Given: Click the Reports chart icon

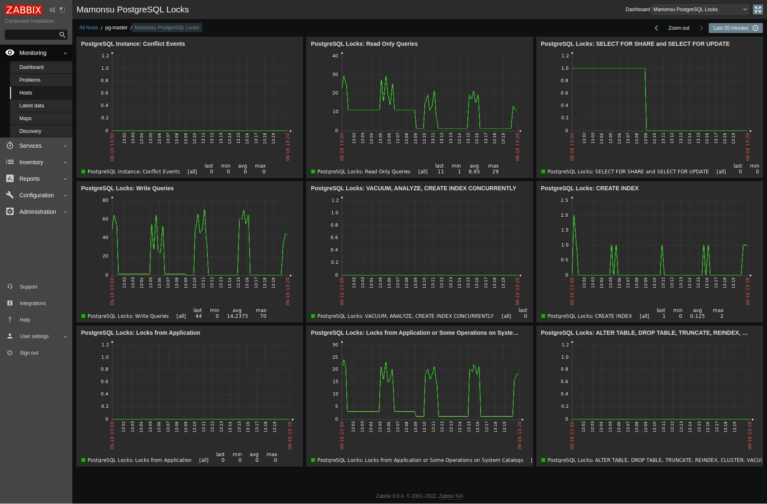Looking at the screenshot, I should click(x=10, y=178).
